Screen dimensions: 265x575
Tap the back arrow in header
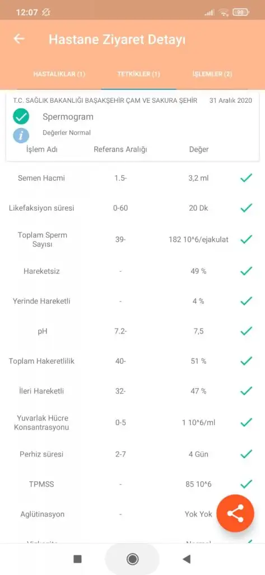tap(18, 39)
